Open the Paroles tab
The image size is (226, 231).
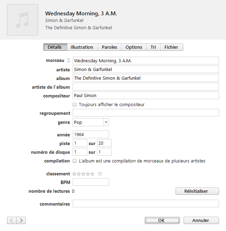tap(110, 47)
